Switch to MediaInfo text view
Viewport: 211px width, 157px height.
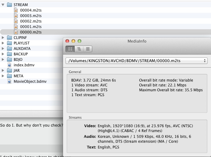88,49
